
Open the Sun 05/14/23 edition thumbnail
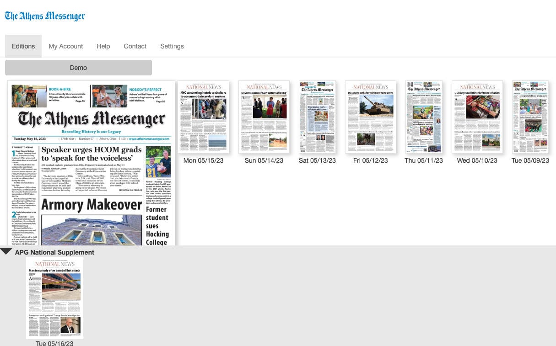point(264,117)
